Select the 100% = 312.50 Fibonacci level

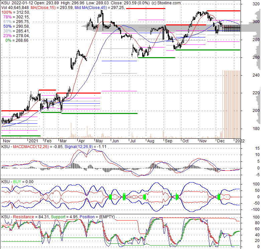point(15,12)
